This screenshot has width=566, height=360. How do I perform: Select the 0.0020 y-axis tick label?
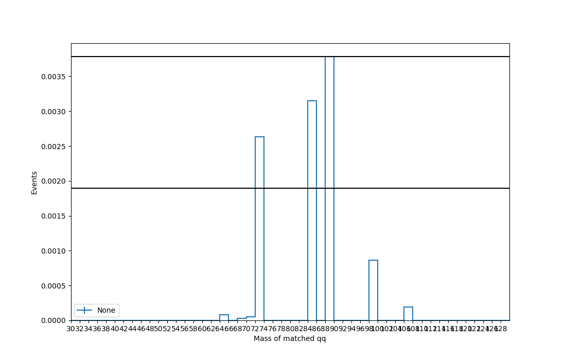(x=54, y=182)
